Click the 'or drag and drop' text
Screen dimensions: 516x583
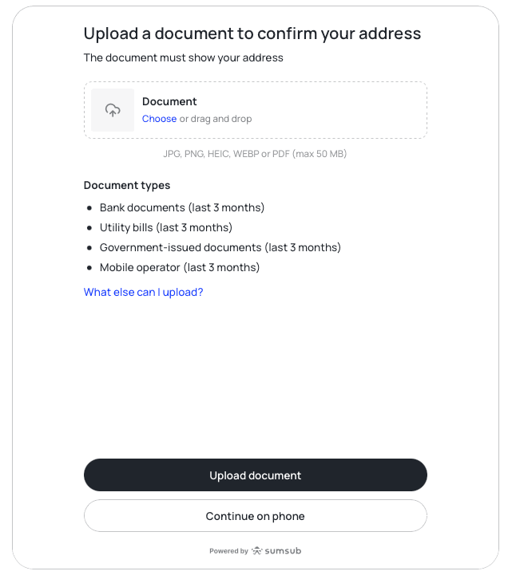pyautogui.click(x=216, y=119)
